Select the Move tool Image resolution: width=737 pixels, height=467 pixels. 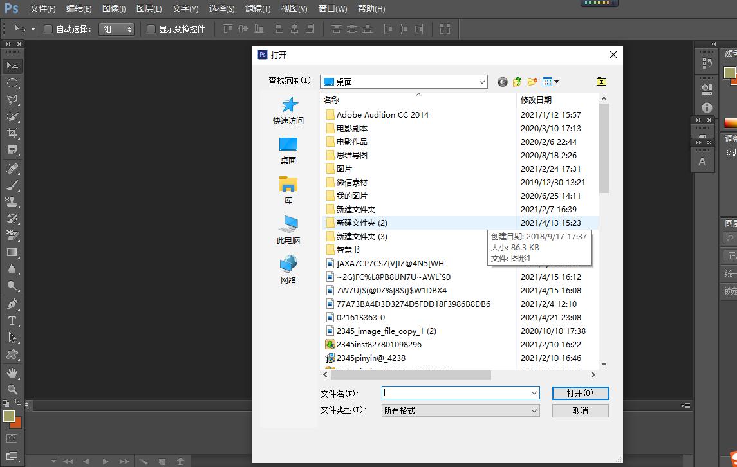[14, 66]
